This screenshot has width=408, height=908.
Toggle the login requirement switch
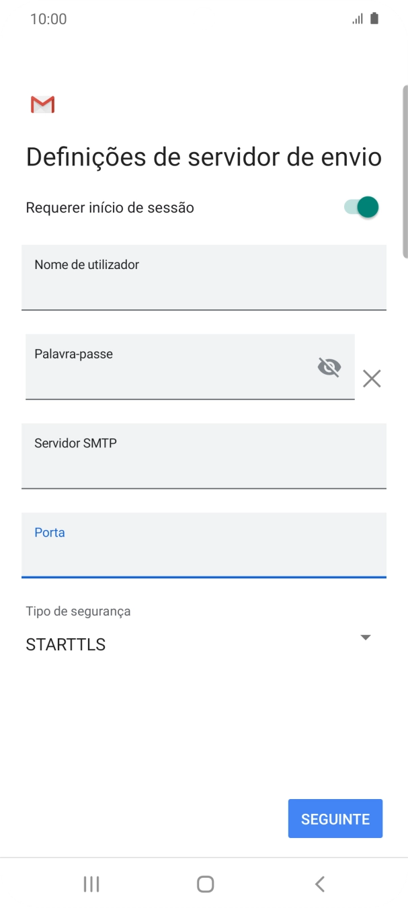pyautogui.click(x=361, y=207)
